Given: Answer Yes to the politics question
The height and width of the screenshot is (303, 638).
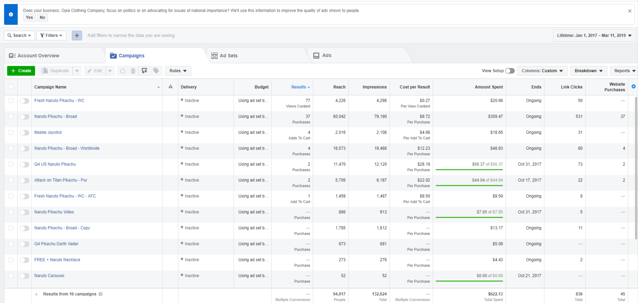Looking at the screenshot, I should tap(29, 18).
